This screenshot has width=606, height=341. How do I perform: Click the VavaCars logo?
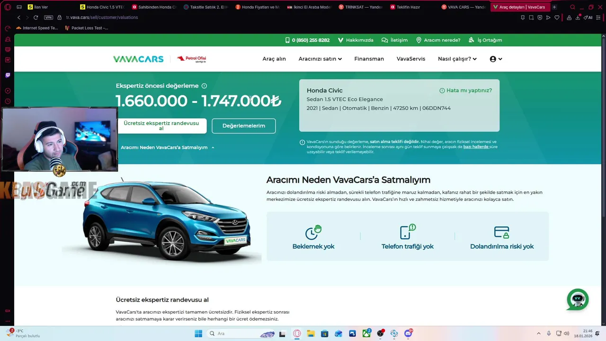coord(138,59)
